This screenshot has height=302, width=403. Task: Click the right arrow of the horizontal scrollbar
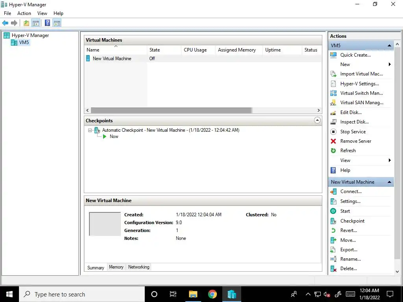[x=319, y=110]
